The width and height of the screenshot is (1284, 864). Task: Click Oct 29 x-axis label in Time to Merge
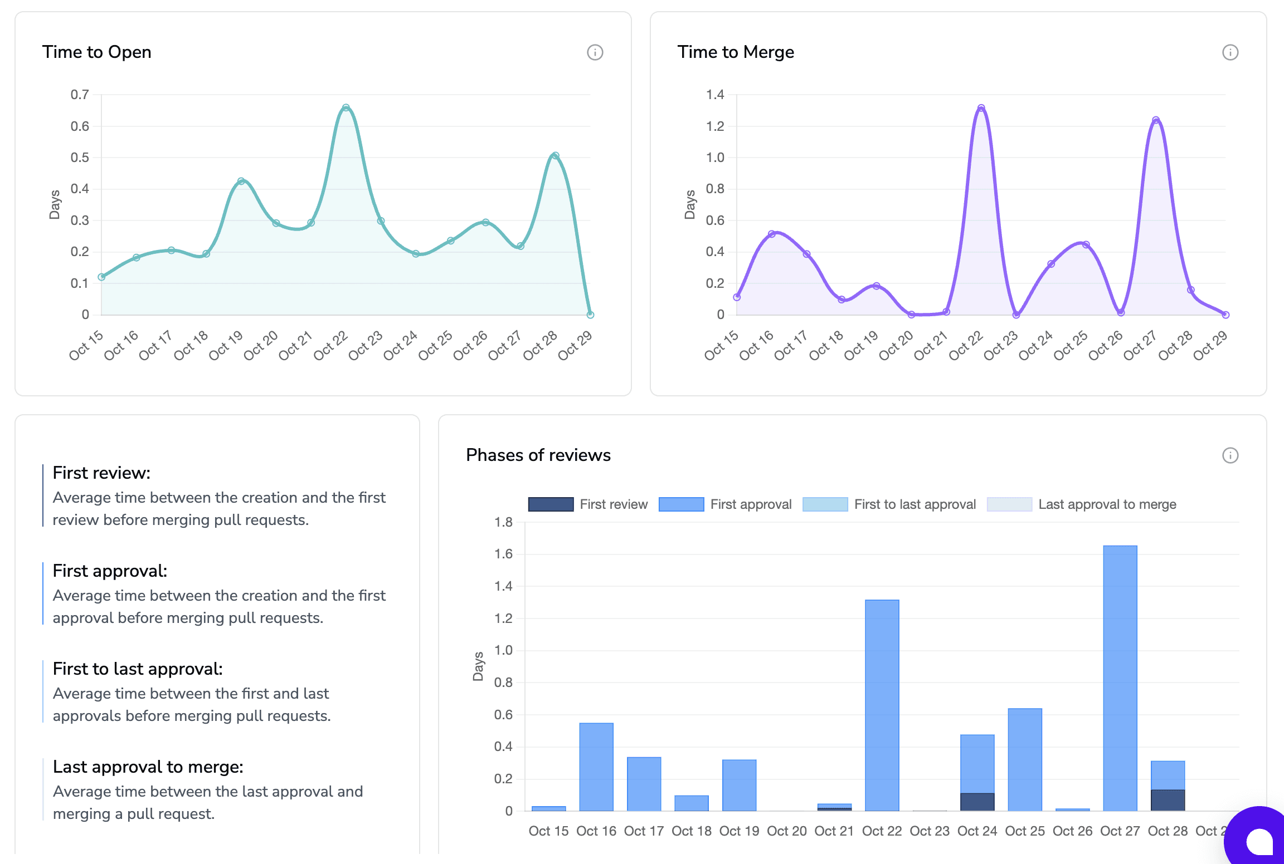click(x=1210, y=345)
